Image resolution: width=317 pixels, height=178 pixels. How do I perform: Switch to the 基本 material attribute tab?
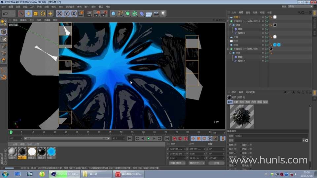230,102
